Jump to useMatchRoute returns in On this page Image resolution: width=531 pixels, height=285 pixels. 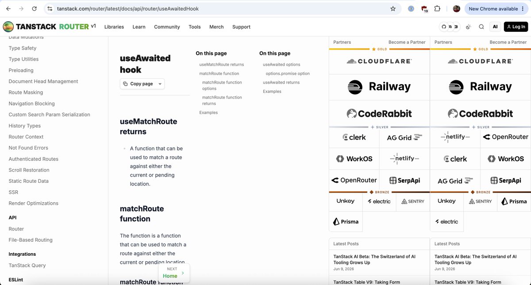coord(222,65)
